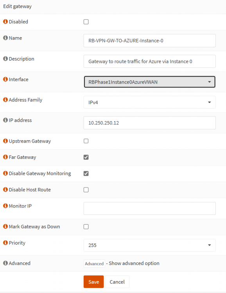
Task: Show help via Name info icon
Action: pyautogui.click(x=5, y=38)
